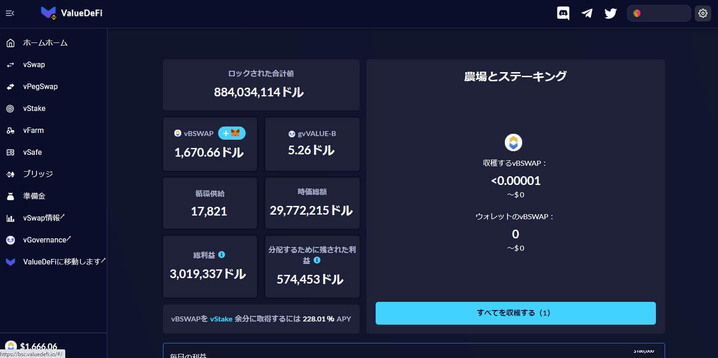Click the 29,772,215ドル market cap value

[311, 211]
